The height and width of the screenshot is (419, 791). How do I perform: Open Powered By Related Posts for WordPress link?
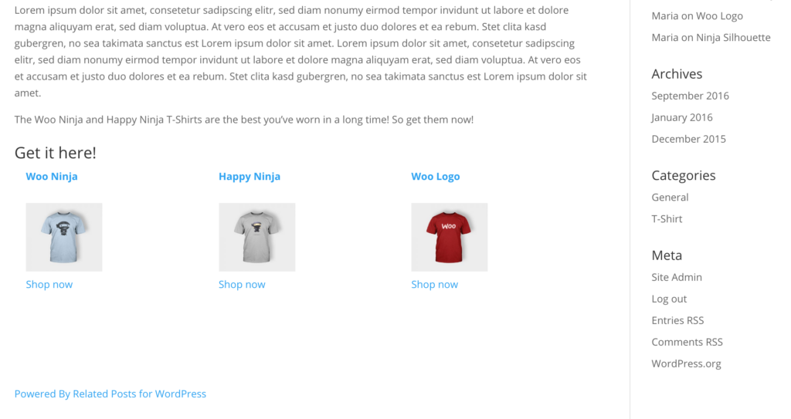click(x=110, y=394)
